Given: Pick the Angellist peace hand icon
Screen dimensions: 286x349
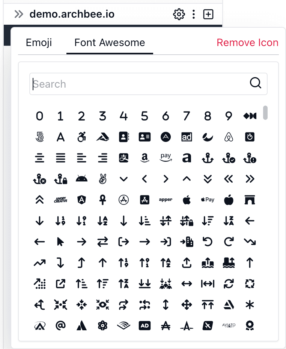Looking at the screenshot, I should (102, 179).
